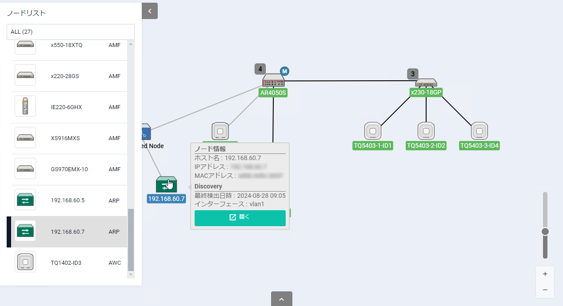Select IE220-6GHX device icon in node list
Screen dimensions: 563x306
click(25, 107)
